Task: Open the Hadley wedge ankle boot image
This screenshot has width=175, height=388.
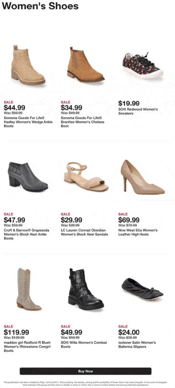Action: coord(28,65)
